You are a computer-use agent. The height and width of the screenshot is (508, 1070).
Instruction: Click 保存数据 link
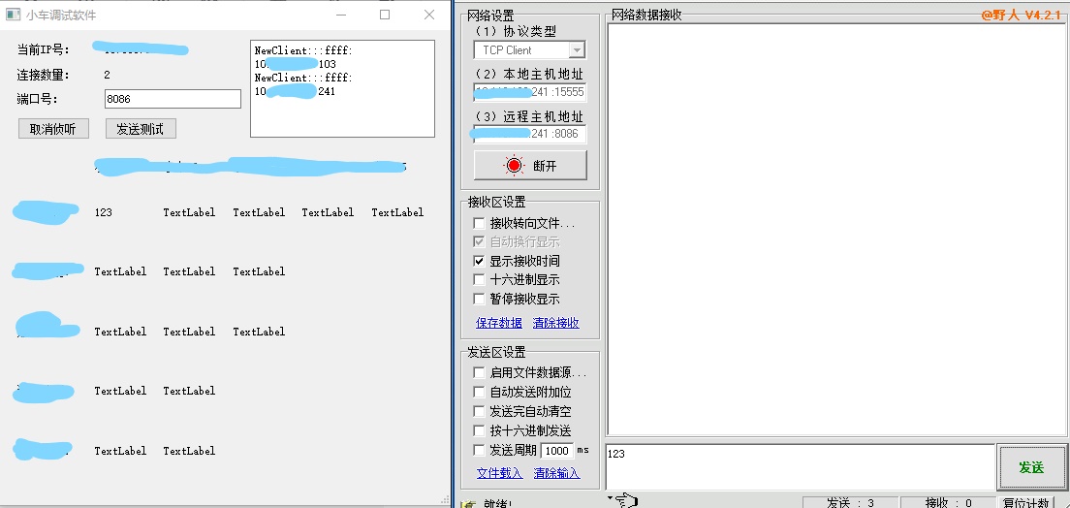[x=499, y=323]
